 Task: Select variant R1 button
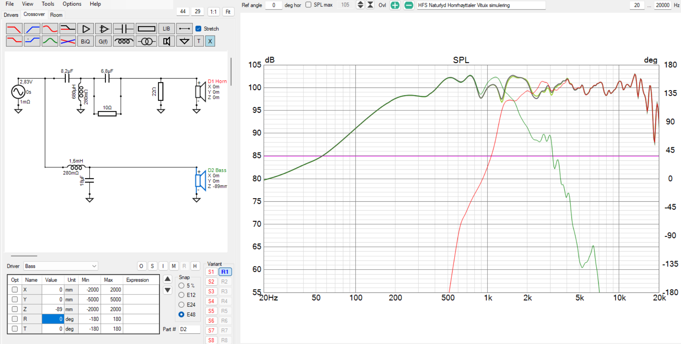tap(225, 272)
